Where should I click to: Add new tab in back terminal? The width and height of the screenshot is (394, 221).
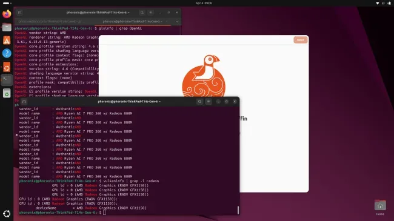pyautogui.click(x=19, y=12)
